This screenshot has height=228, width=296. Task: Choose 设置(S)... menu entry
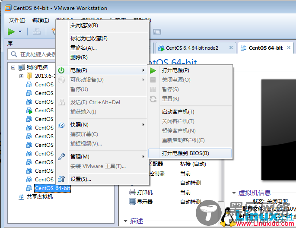coord(81,179)
